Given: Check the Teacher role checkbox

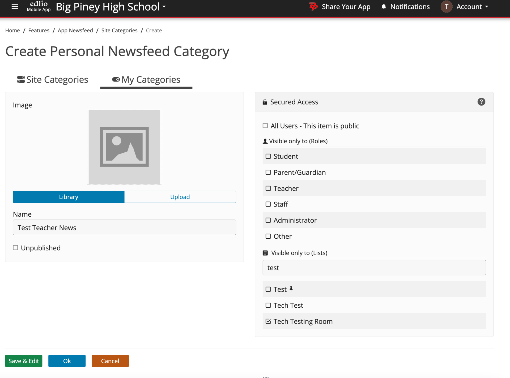Looking at the screenshot, I should [268, 188].
